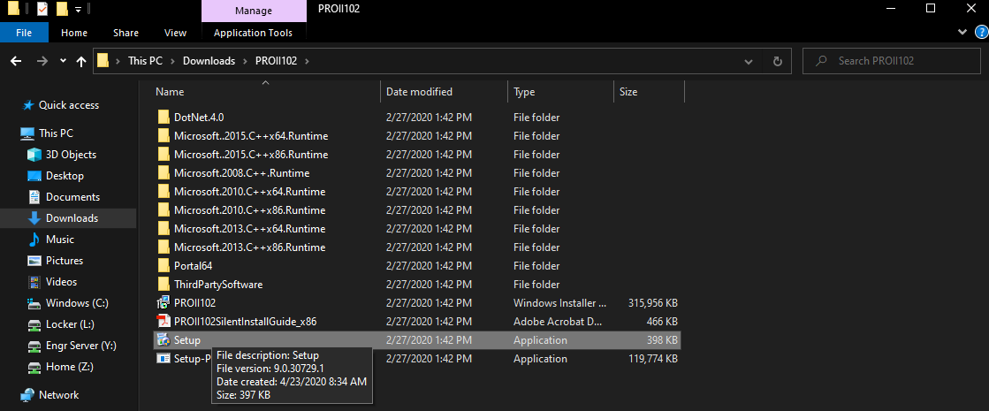989x411 pixels.
Task: Open the File menu
Action: click(x=24, y=33)
